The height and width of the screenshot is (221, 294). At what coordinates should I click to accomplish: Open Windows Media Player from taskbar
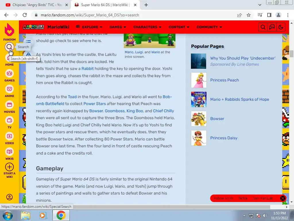[x=43, y=215]
